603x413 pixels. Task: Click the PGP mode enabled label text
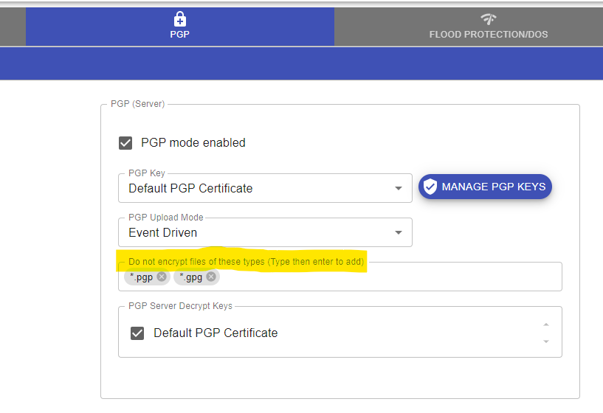point(193,142)
